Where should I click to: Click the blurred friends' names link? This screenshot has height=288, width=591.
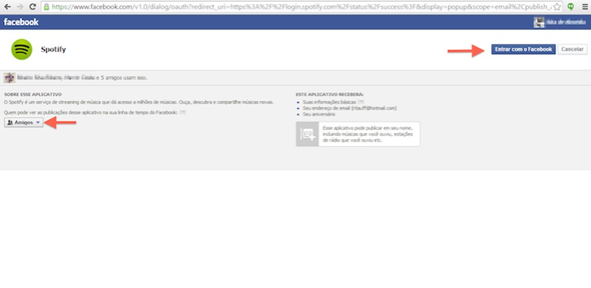point(56,78)
